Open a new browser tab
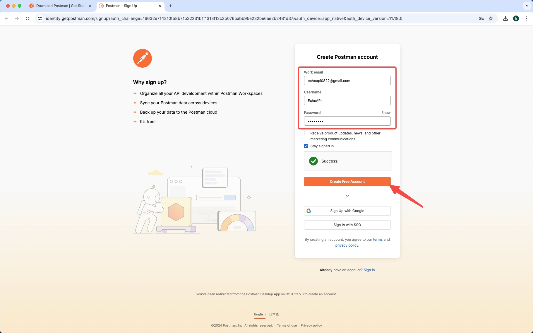The image size is (533, 333). 170,6
